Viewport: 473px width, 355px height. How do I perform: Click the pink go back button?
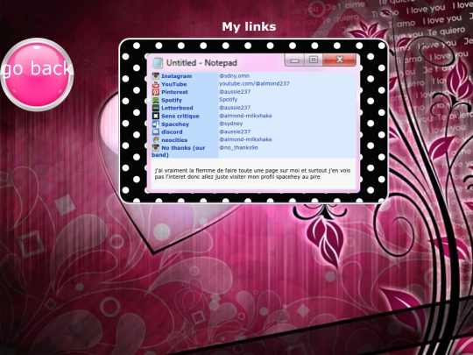[37, 75]
